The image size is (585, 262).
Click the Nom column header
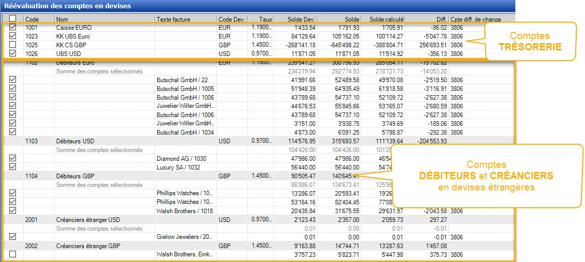[x=104, y=19]
